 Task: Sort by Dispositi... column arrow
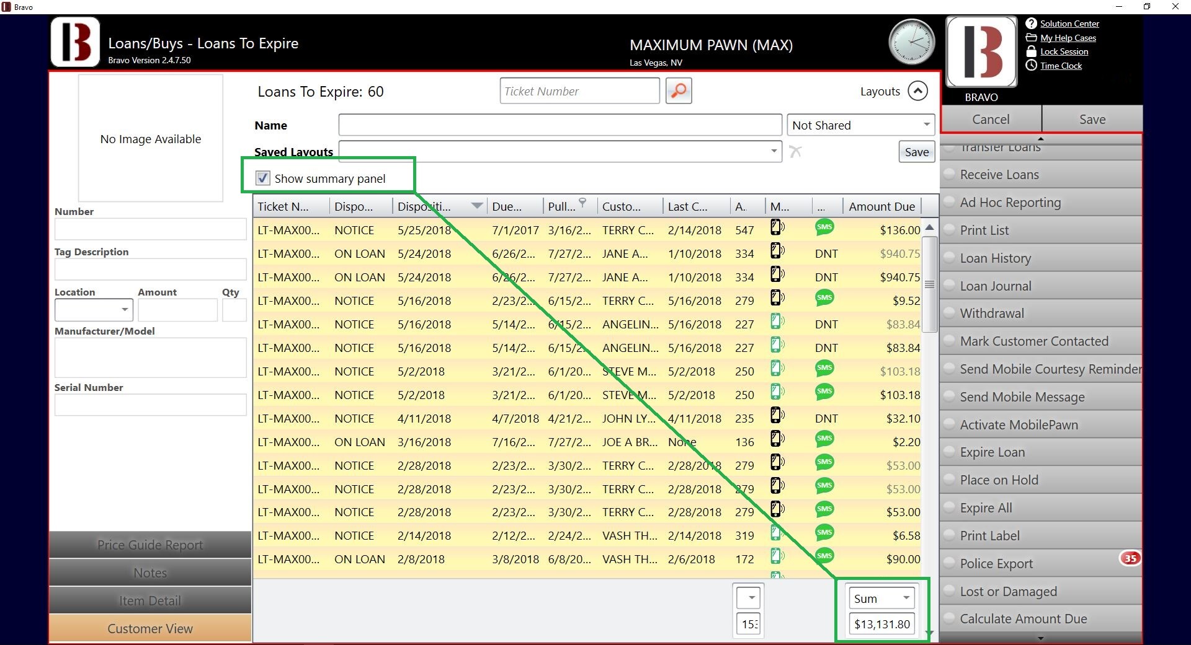pos(477,206)
